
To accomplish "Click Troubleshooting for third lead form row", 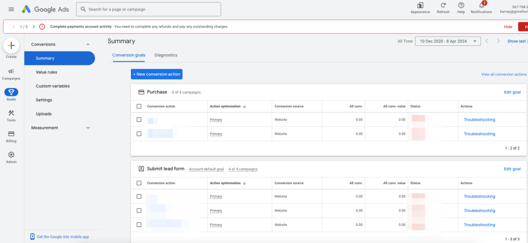I will [x=480, y=225].
